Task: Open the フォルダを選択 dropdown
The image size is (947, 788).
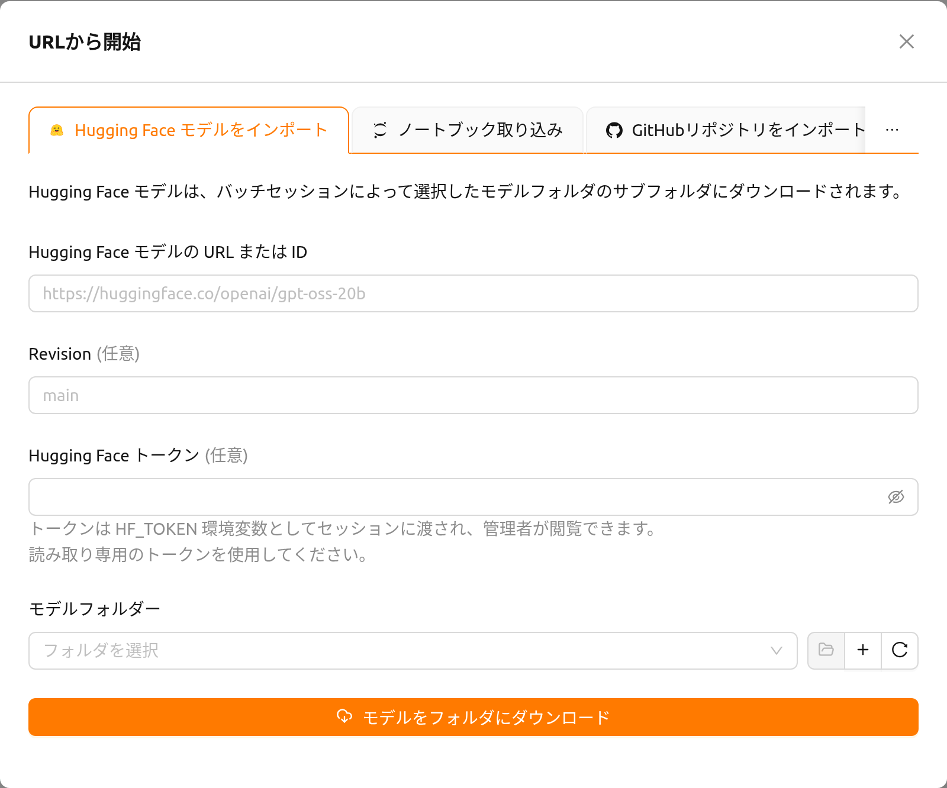Action: (413, 651)
